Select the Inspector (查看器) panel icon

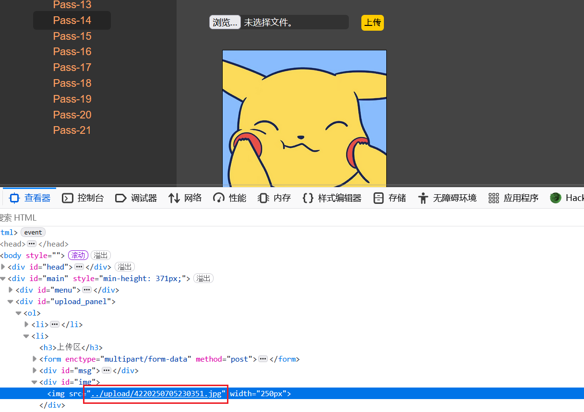click(x=14, y=198)
